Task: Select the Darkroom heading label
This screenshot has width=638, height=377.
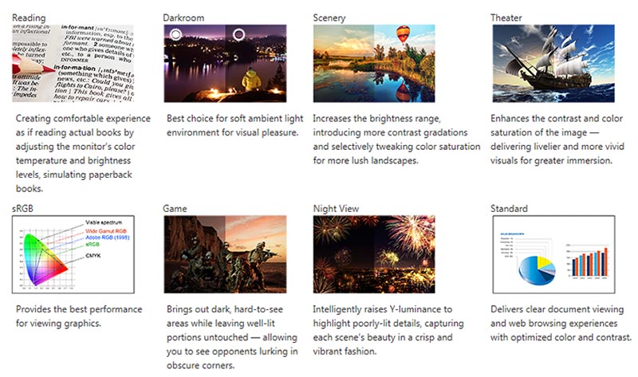Action: click(183, 17)
